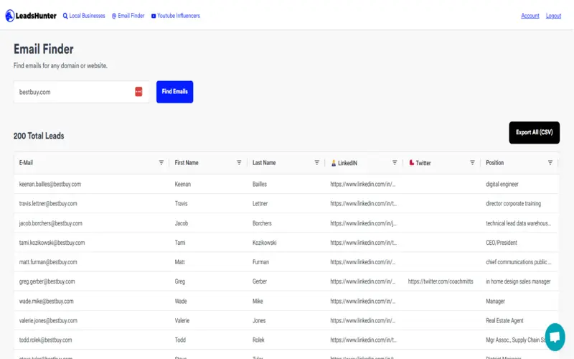Screen dimensions: 574x359
Task: Open Keenan Bailles' LinkedIn URL
Action: coord(363,185)
